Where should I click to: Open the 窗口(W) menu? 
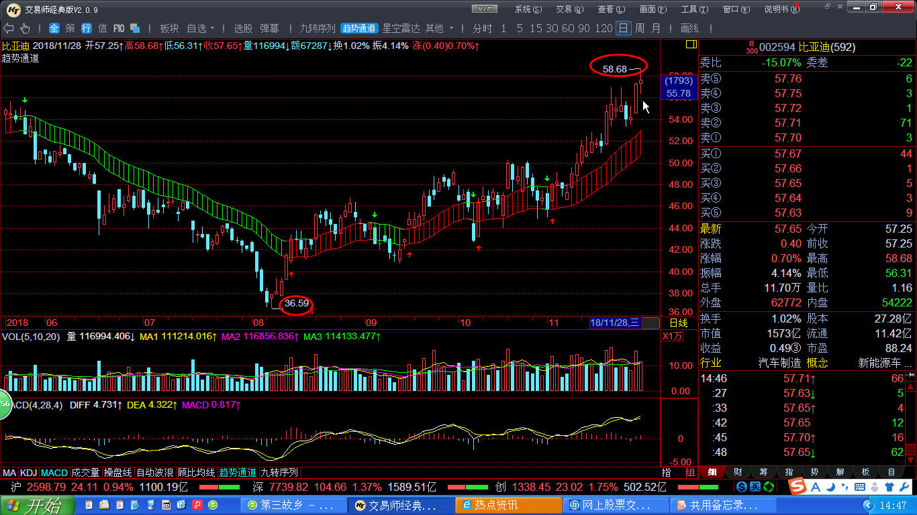coord(736,9)
